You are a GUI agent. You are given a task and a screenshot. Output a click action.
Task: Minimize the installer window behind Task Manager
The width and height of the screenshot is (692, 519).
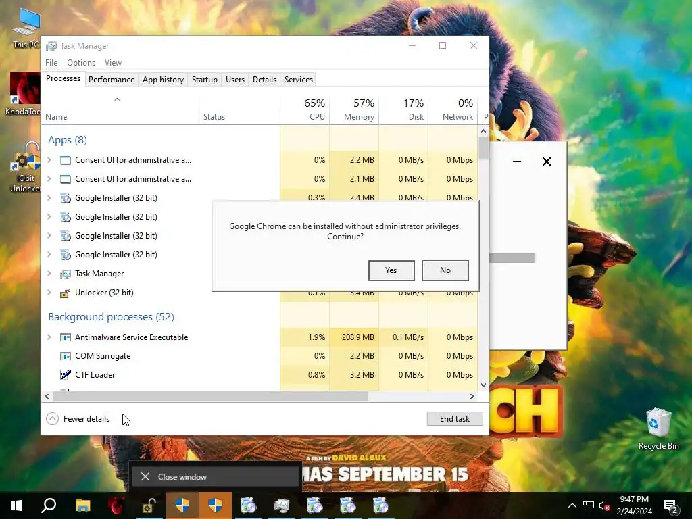(x=517, y=162)
